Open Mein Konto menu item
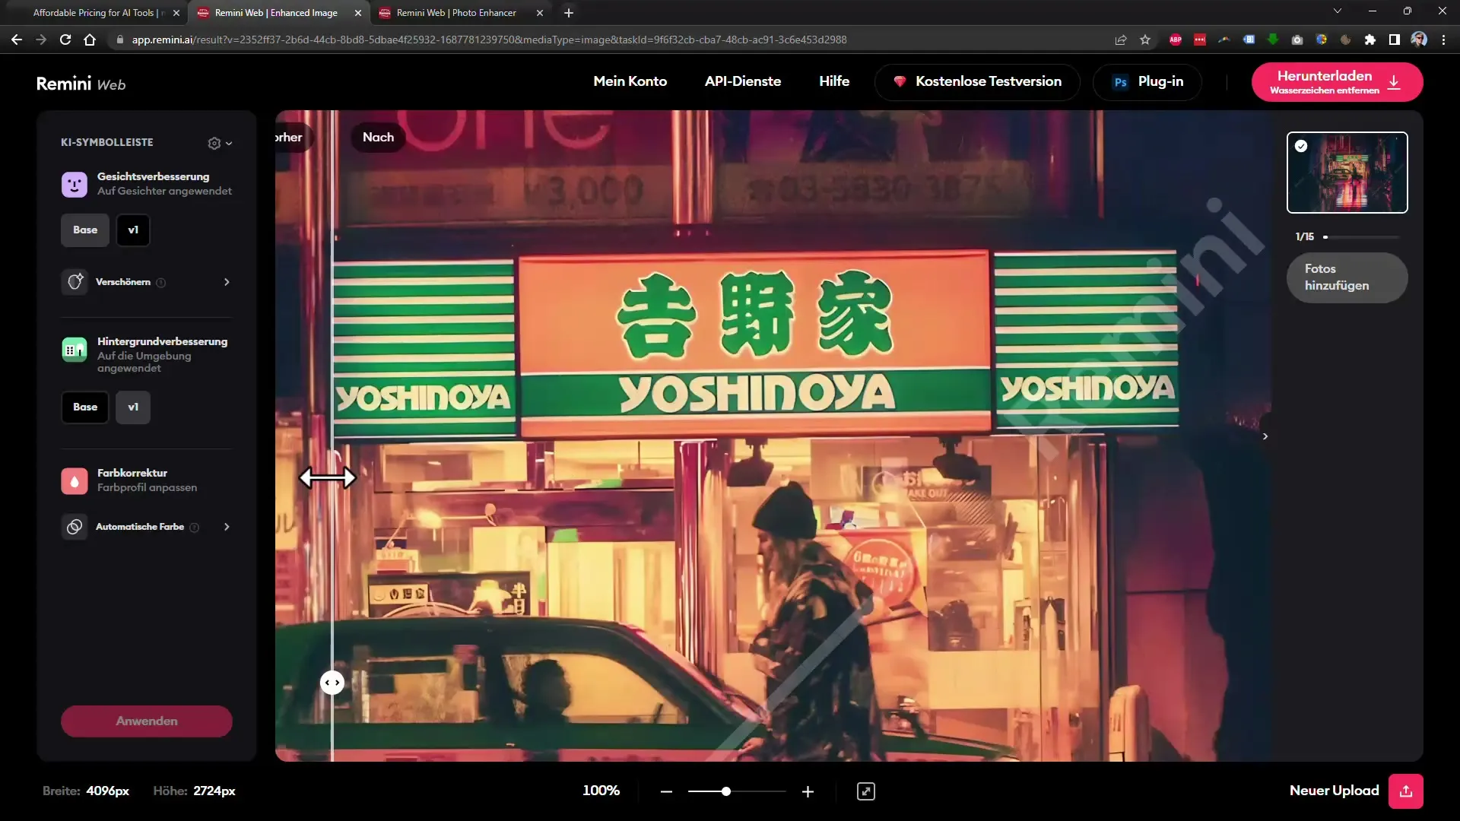Screen dimensions: 1460x821 click(x=630, y=81)
